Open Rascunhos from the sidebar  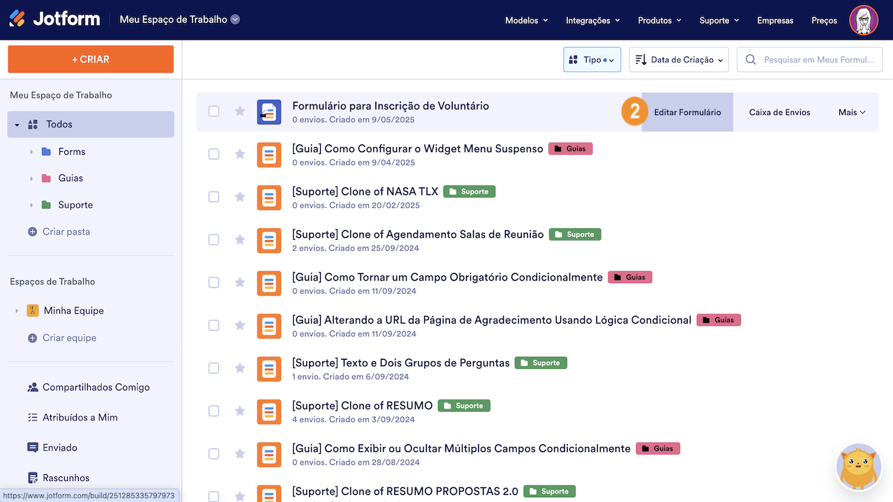point(66,478)
